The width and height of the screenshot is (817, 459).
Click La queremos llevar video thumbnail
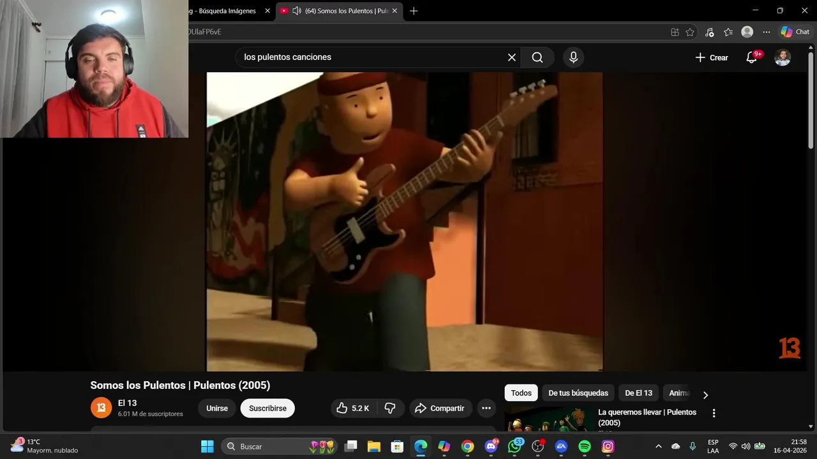(x=549, y=419)
